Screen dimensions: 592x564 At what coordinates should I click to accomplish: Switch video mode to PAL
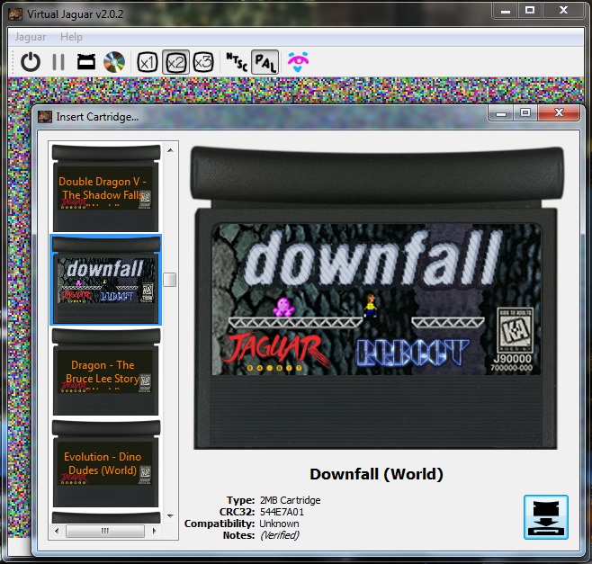click(x=265, y=62)
